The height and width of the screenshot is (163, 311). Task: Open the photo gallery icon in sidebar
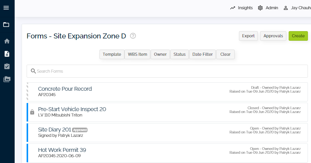tap(7, 79)
